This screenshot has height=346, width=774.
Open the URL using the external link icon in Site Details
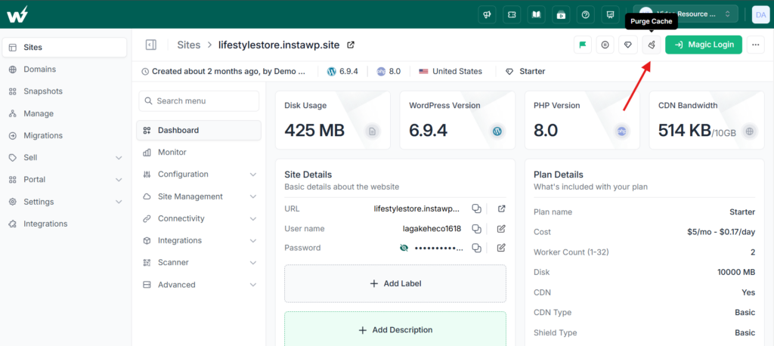[x=502, y=209]
